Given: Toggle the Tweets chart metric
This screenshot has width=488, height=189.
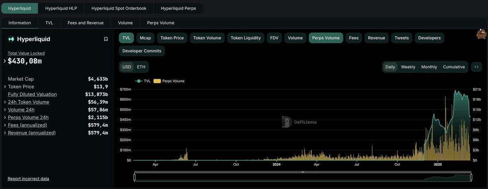Looking at the screenshot, I should tap(402, 38).
